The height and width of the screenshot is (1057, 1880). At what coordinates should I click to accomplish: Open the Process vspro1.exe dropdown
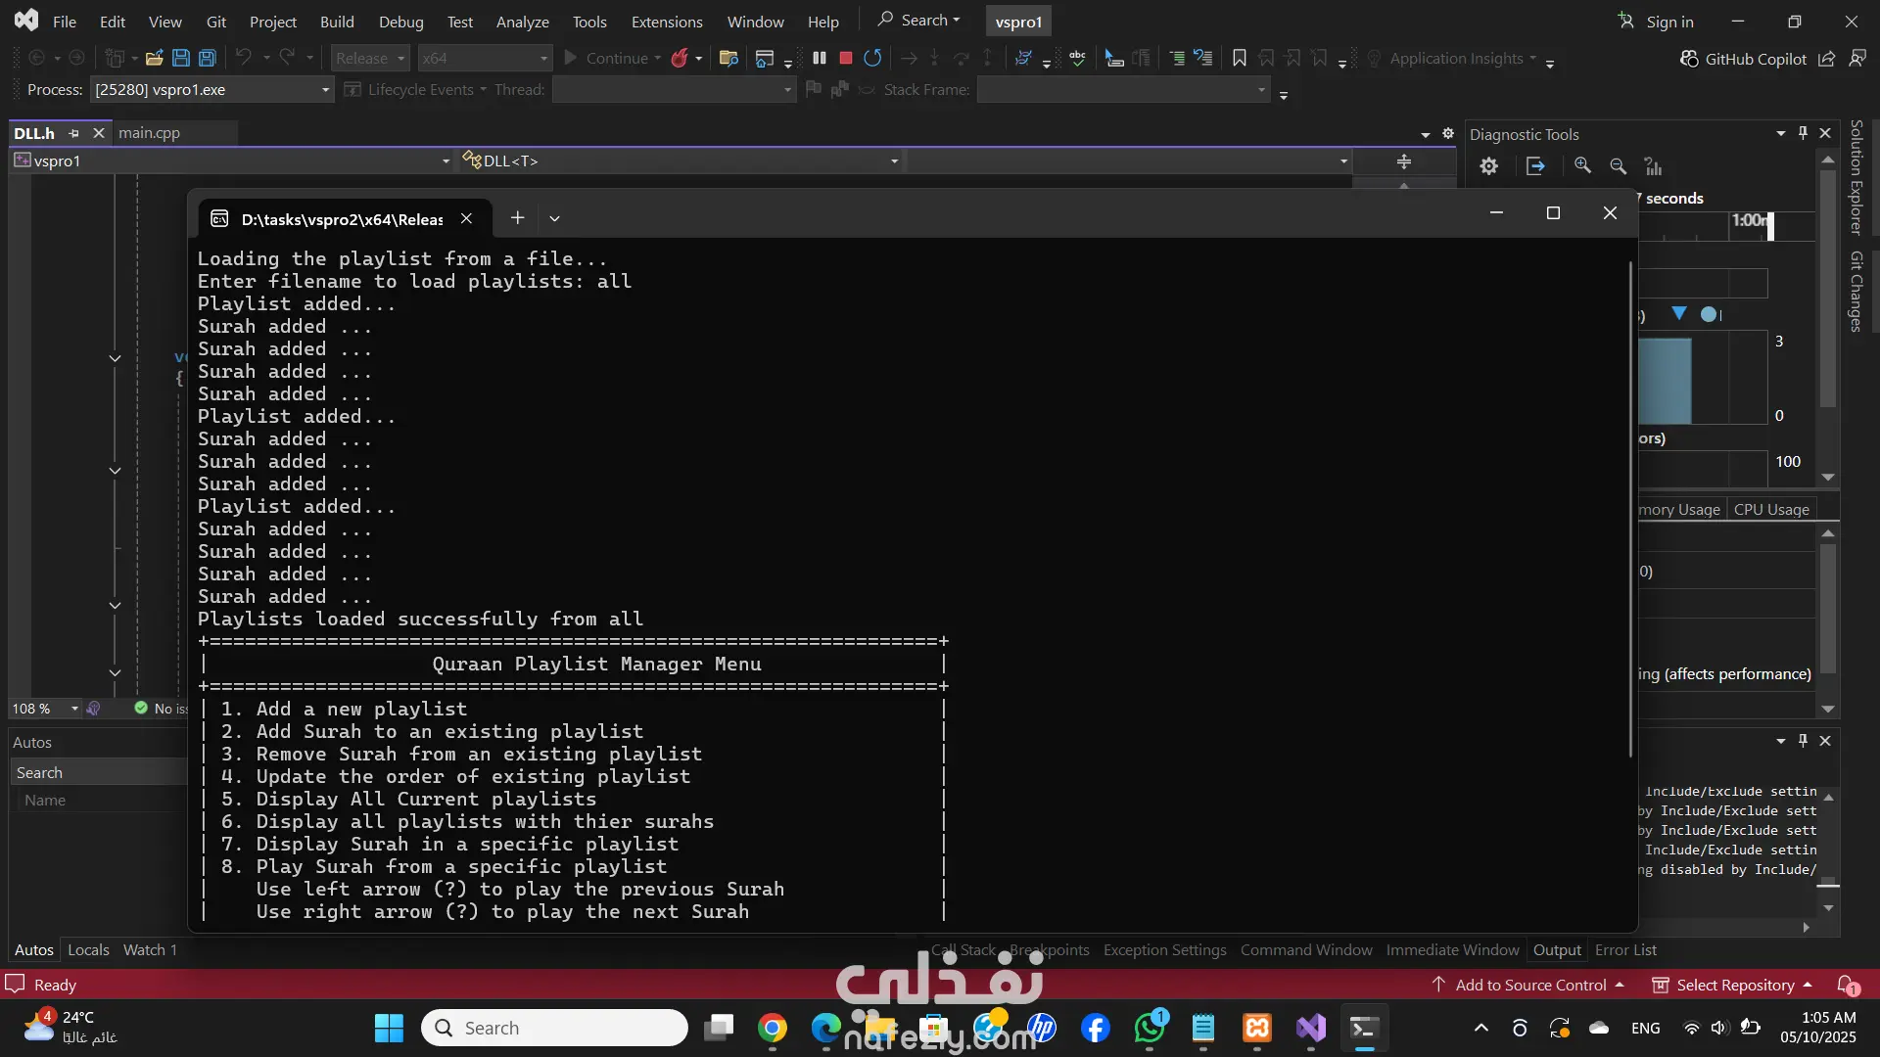(x=325, y=90)
